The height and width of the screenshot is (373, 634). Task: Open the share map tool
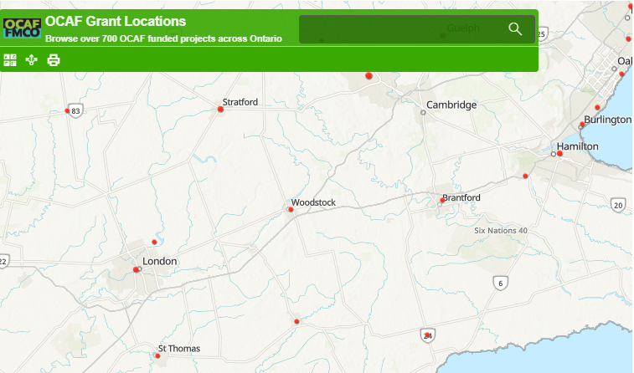32,60
